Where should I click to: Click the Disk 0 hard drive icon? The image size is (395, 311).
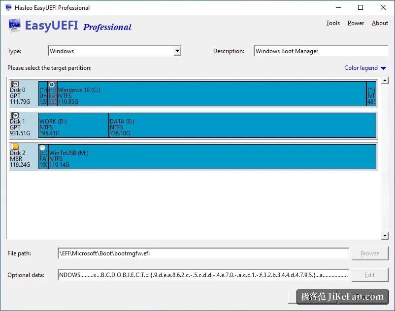coord(15,84)
